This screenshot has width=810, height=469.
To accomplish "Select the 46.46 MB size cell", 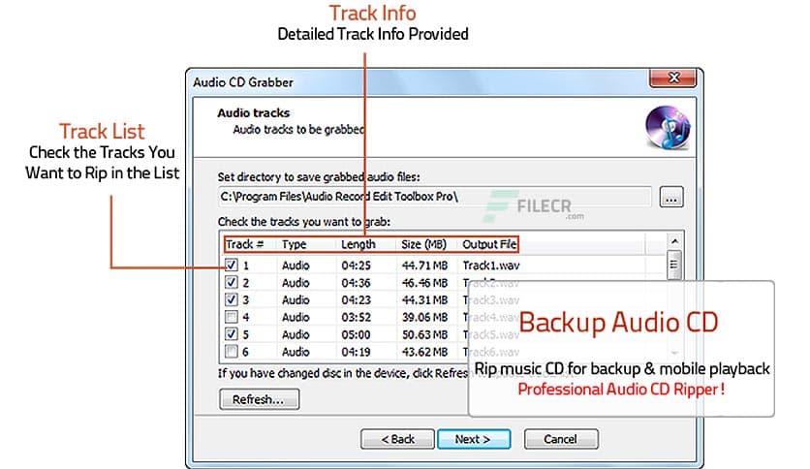I will [424, 283].
